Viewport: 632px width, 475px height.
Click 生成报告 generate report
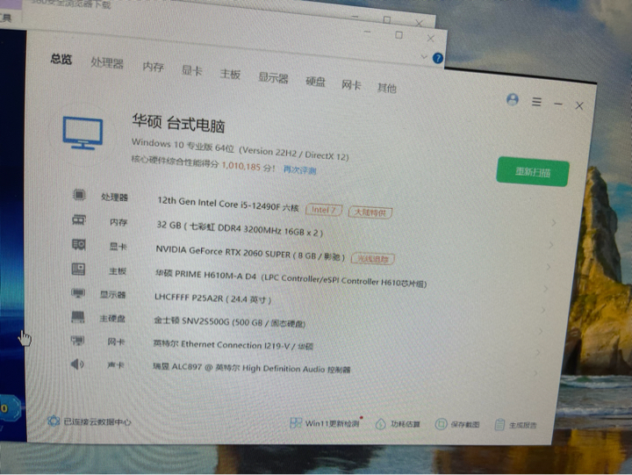tap(515, 425)
